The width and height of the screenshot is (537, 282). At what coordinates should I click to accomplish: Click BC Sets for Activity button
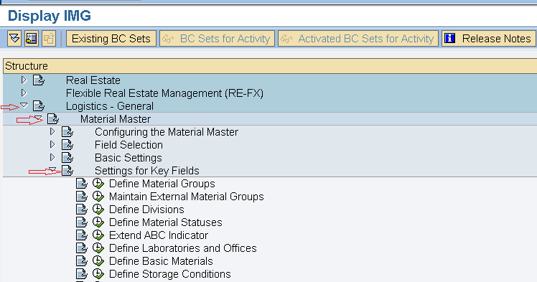coord(218,39)
